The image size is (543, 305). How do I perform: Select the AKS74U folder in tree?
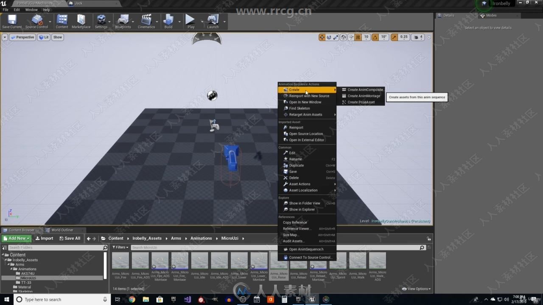pos(28,274)
